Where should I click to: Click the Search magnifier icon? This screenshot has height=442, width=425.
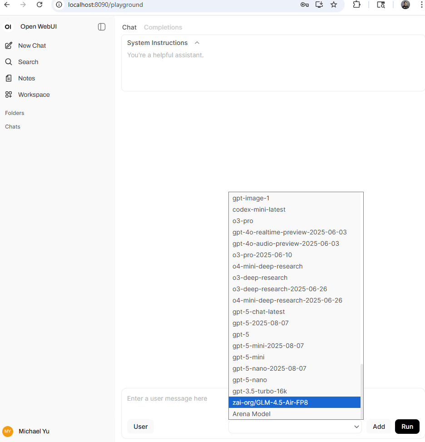coord(9,62)
